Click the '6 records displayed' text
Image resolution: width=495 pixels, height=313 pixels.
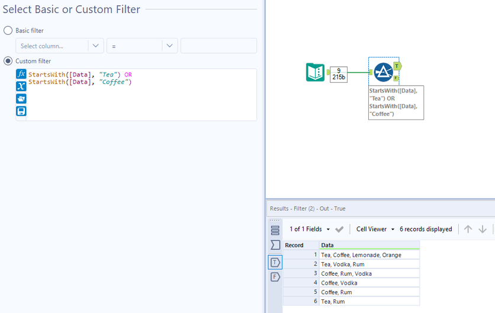coord(426,229)
